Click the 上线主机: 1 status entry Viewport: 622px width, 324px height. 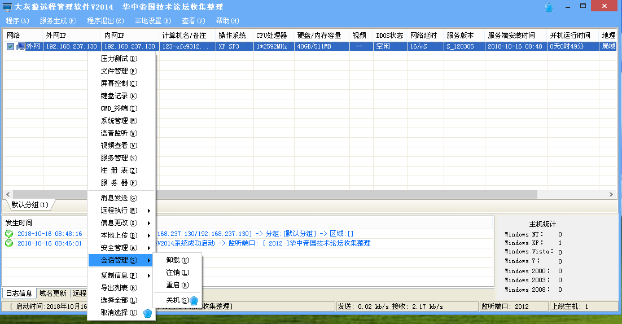583,307
